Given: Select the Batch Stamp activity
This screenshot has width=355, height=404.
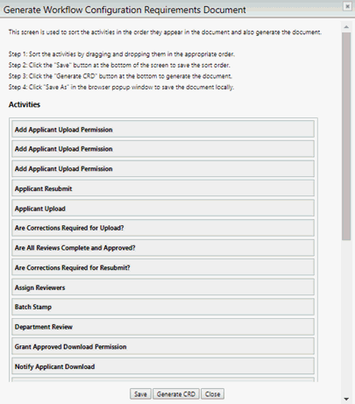Looking at the screenshot, I should (x=163, y=307).
